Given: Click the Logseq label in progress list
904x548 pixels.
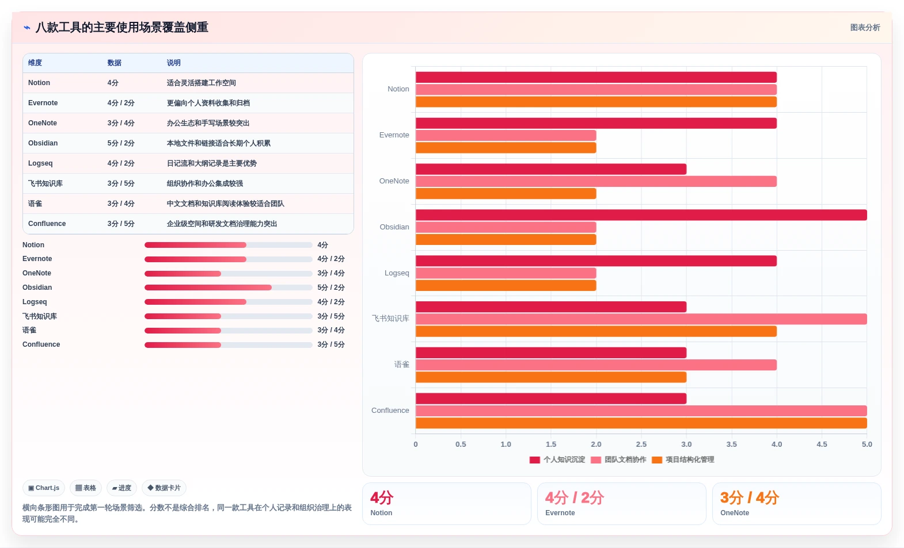Looking at the screenshot, I should tap(35, 302).
